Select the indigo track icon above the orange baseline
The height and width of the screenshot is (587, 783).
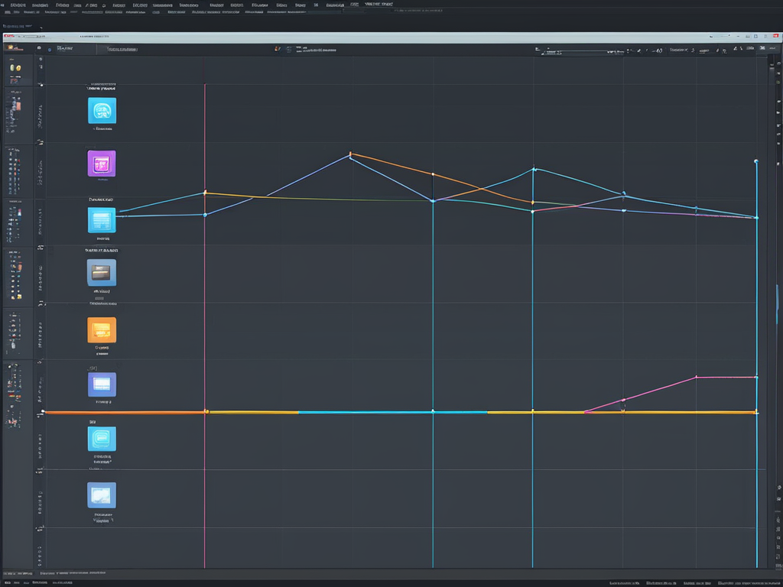[102, 384]
